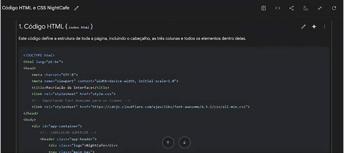The height and width of the screenshot is (153, 344).
Task: Jump down with the down arrow button
Action: click(184, 143)
